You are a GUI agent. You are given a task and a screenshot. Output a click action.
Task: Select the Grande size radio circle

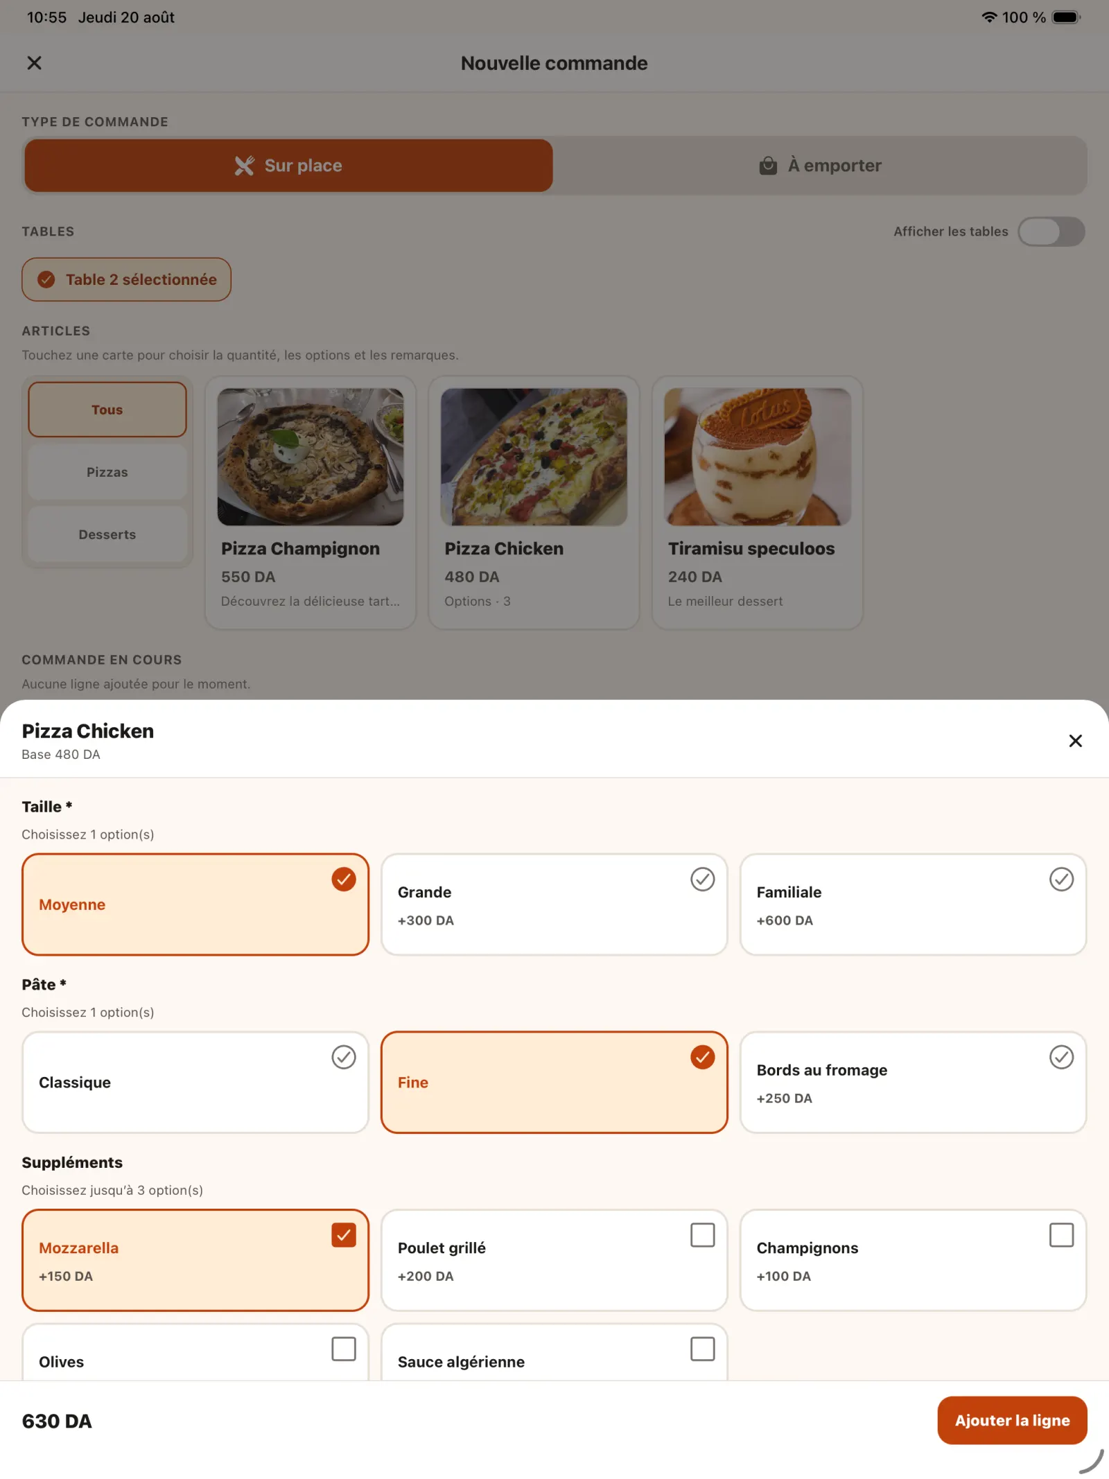coord(702,879)
